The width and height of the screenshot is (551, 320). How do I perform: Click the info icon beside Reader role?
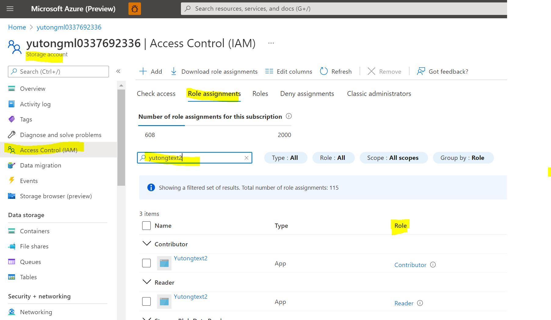[x=420, y=303]
